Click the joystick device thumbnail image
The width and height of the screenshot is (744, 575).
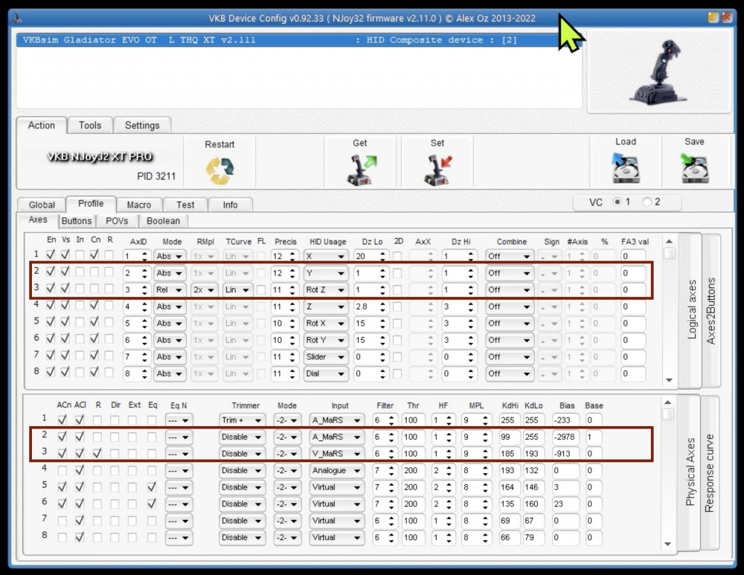[x=659, y=72]
